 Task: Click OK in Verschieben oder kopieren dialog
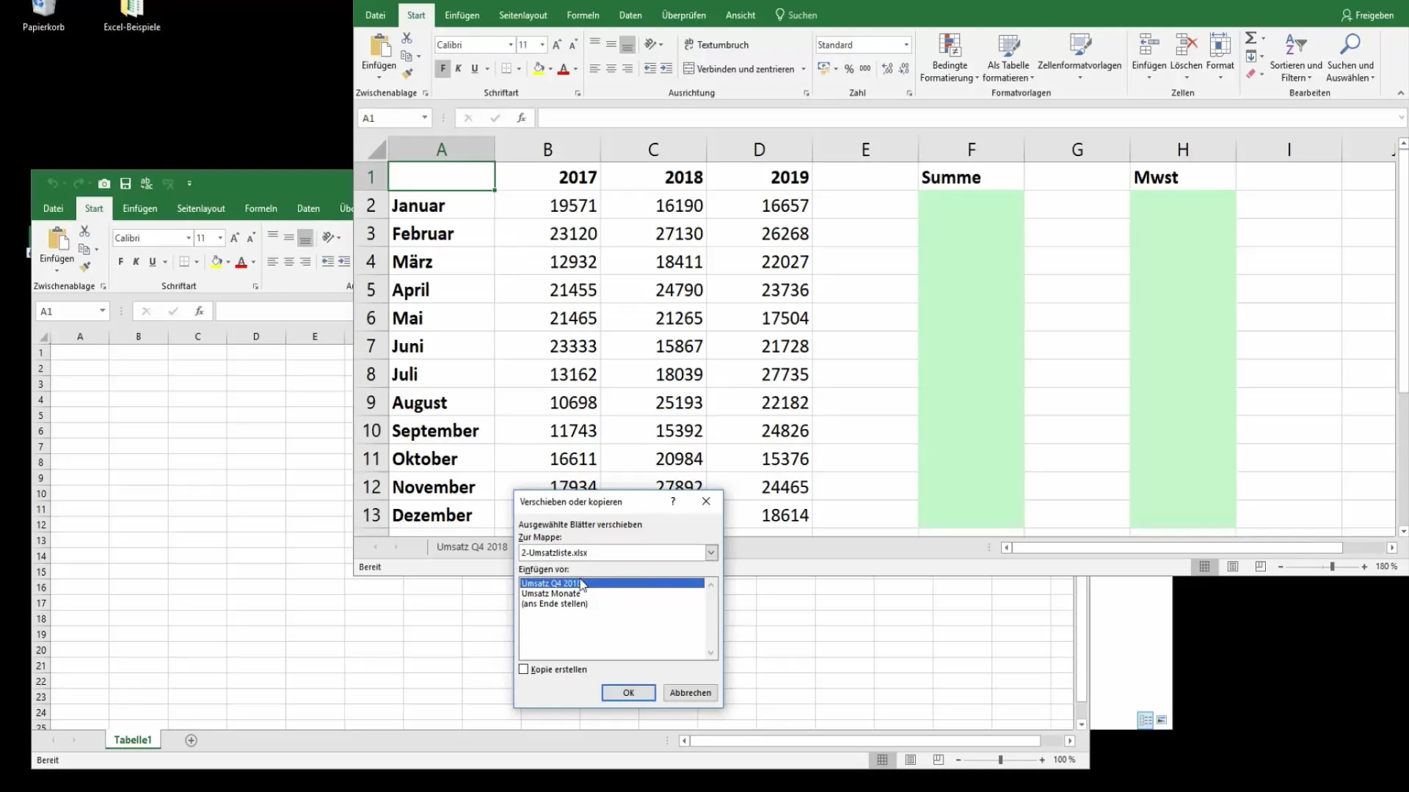[x=628, y=693]
